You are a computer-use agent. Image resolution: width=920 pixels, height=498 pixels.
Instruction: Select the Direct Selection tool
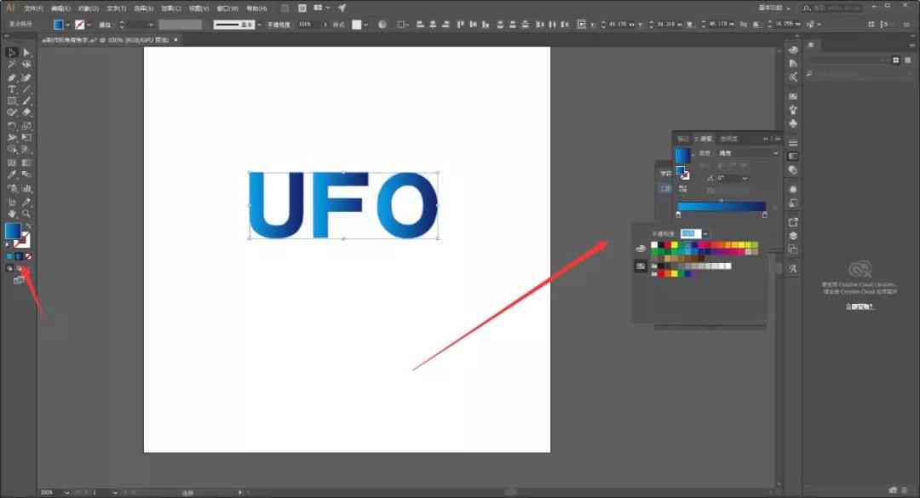(26, 52)
